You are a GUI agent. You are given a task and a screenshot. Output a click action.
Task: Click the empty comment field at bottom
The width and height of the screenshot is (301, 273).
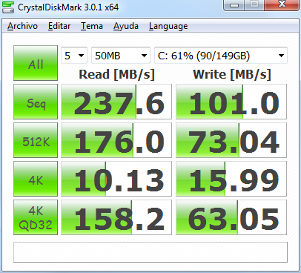[150, 252]
